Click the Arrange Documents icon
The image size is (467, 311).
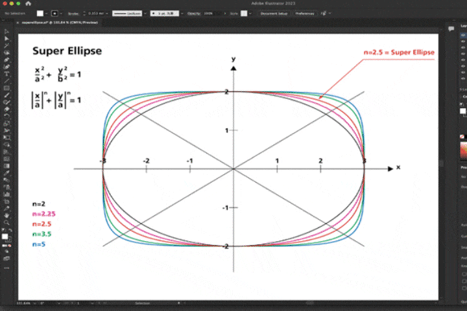(x=324, y=13)
